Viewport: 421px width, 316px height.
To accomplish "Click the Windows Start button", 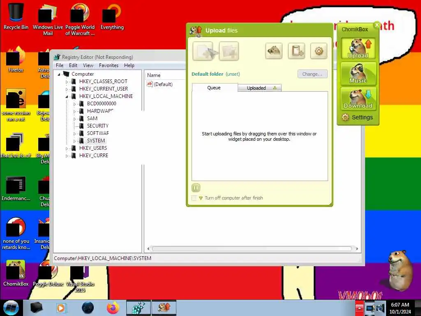I will [x=11, y=308].
